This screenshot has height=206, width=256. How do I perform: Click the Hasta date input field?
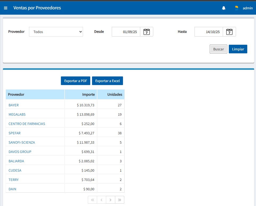coord(209,32)
